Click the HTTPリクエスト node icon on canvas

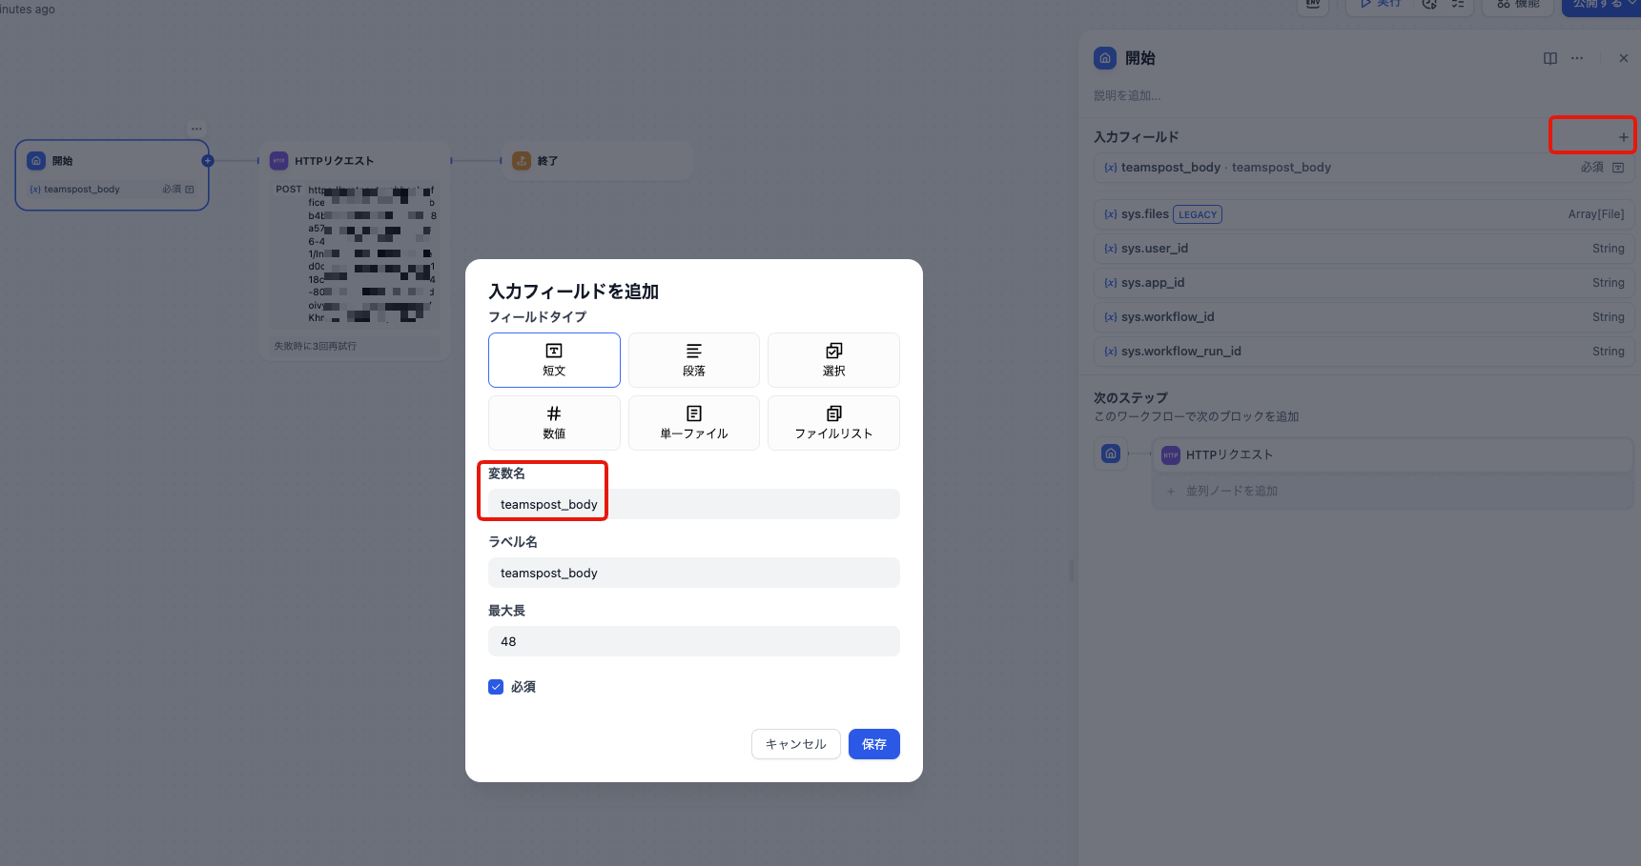pyautogui.click(x=279, y=161)
